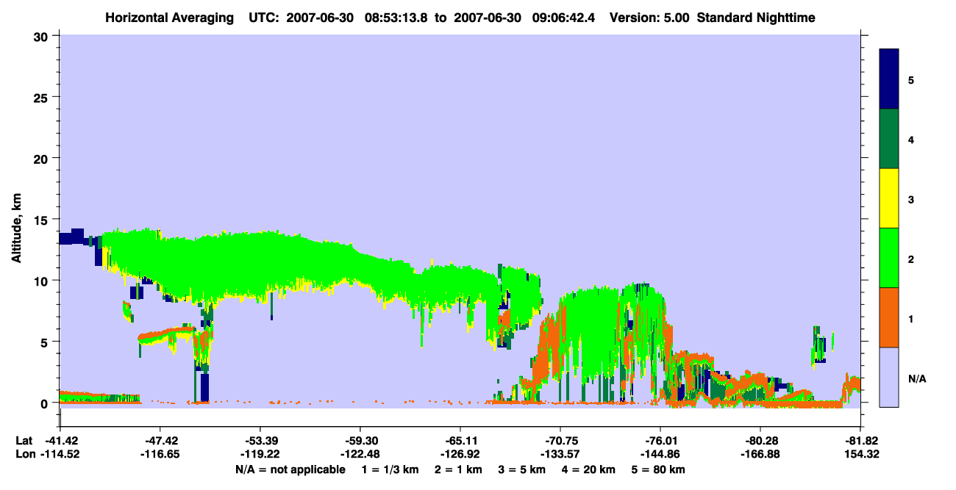Click longitude value -126.92
Image resolution: width=956 pixels, height=490 pixels.
pos(460,454)
